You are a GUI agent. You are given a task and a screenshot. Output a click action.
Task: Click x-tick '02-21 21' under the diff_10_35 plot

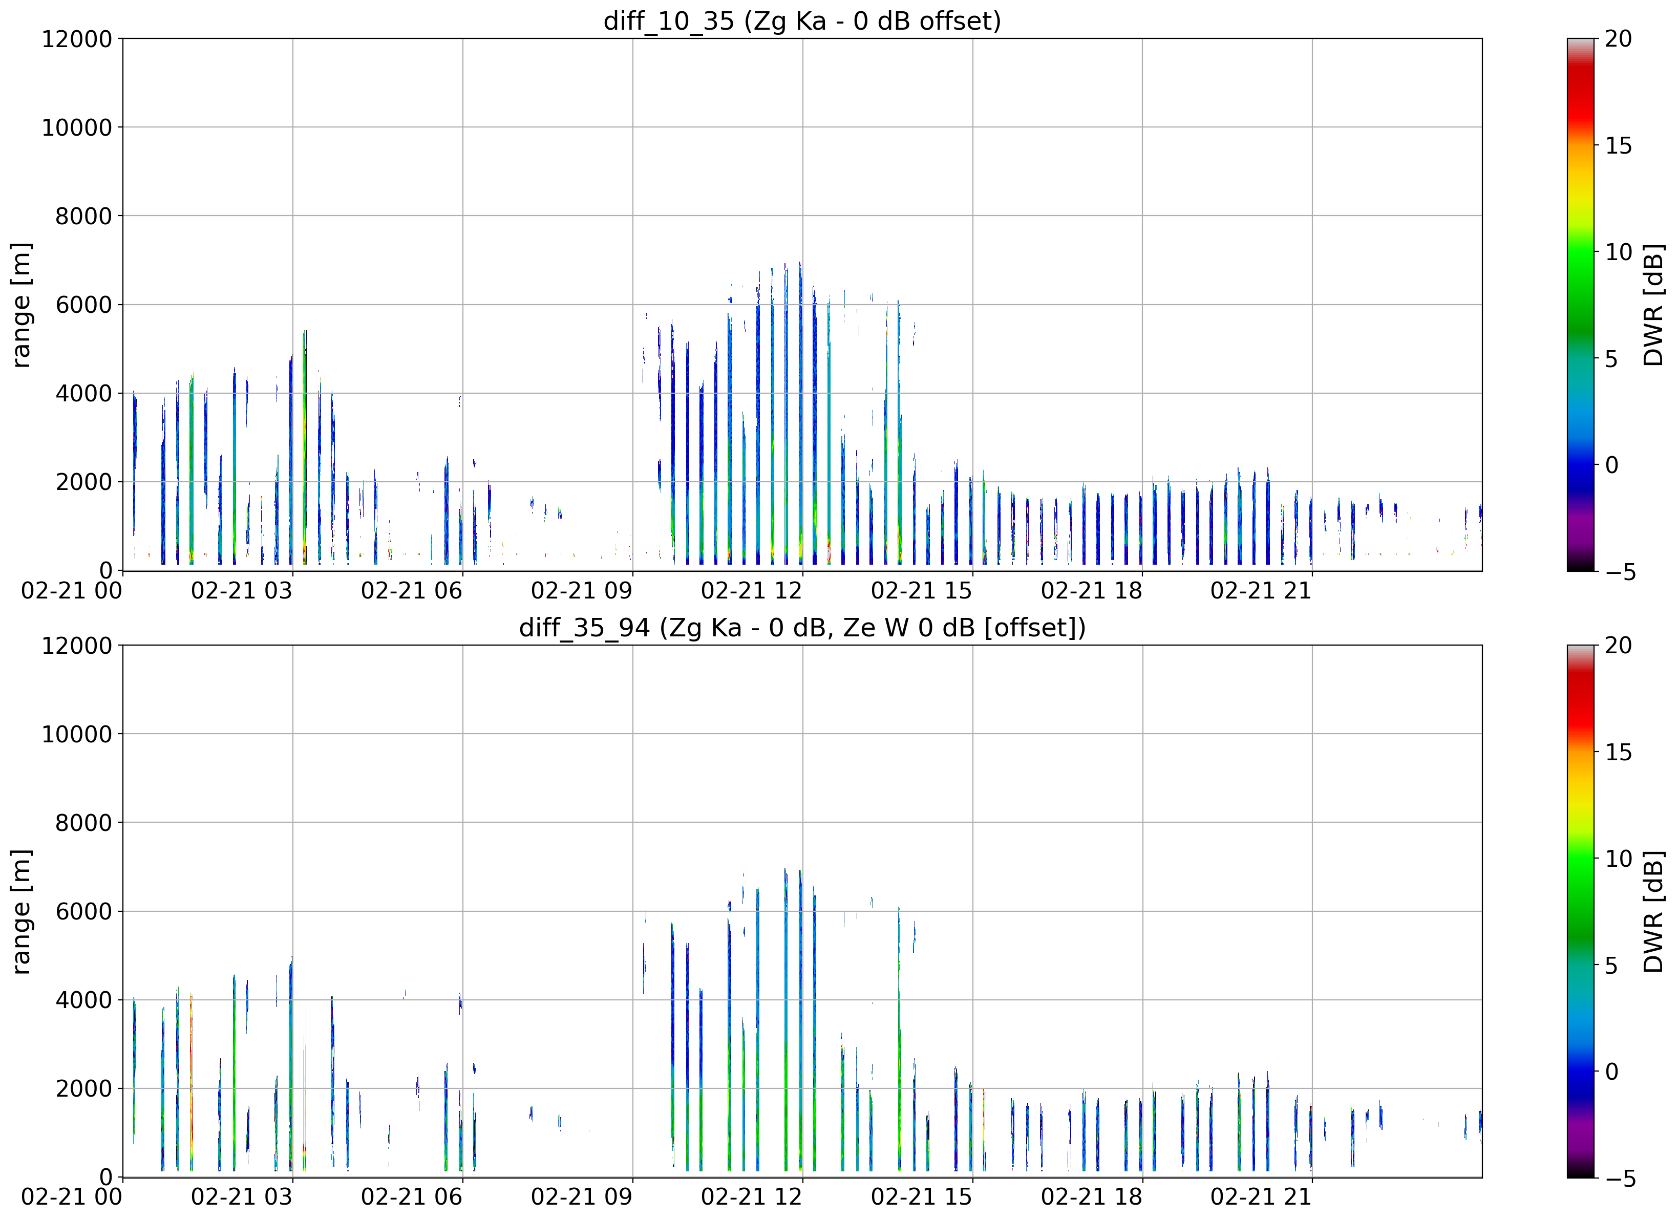1261,591
